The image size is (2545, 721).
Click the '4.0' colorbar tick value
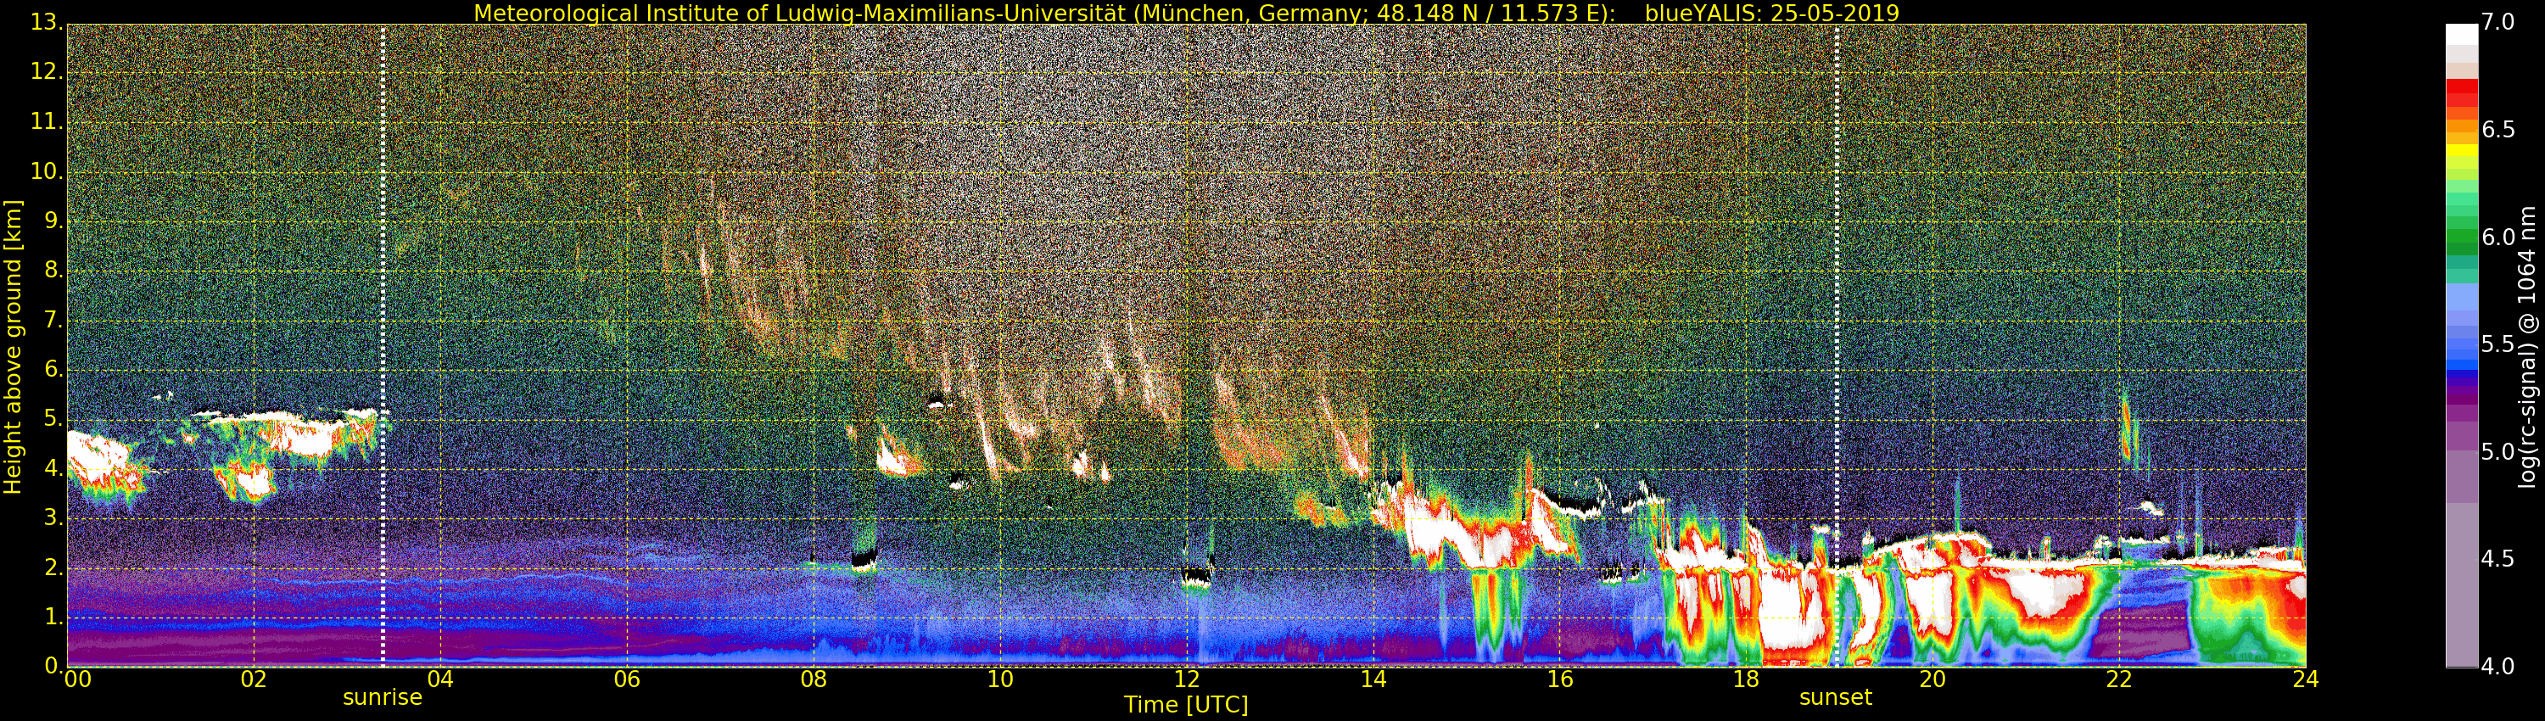pos(2497,667)
